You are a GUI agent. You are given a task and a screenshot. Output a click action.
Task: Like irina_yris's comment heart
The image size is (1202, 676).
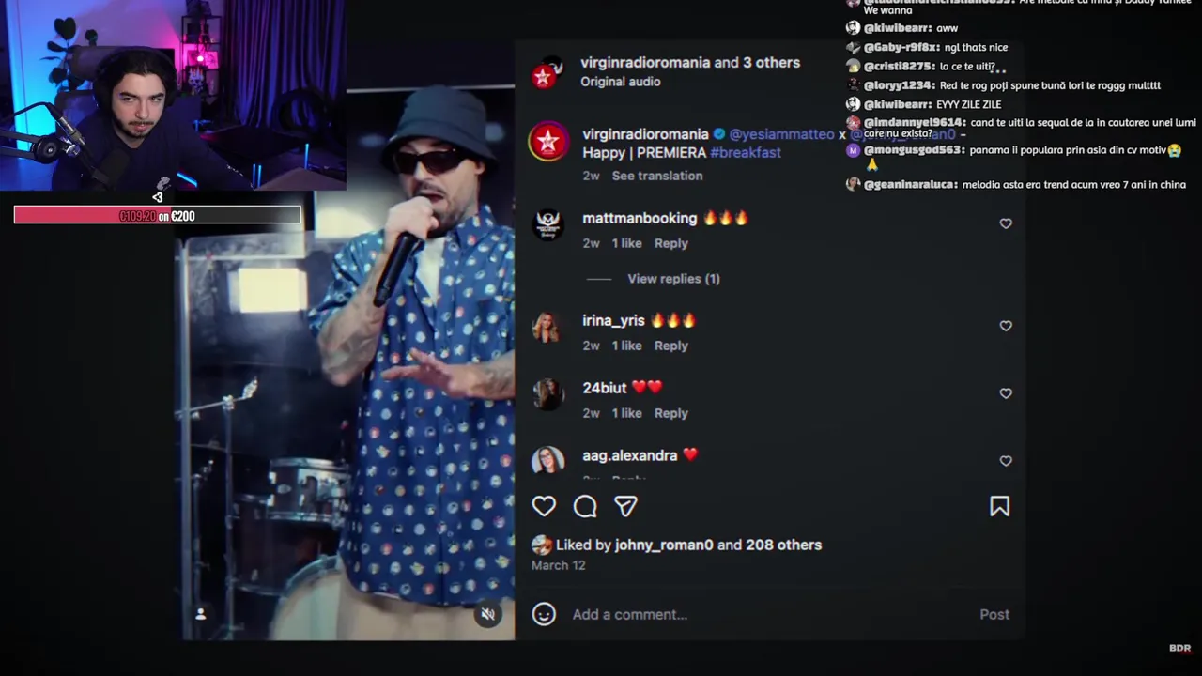1006,326
